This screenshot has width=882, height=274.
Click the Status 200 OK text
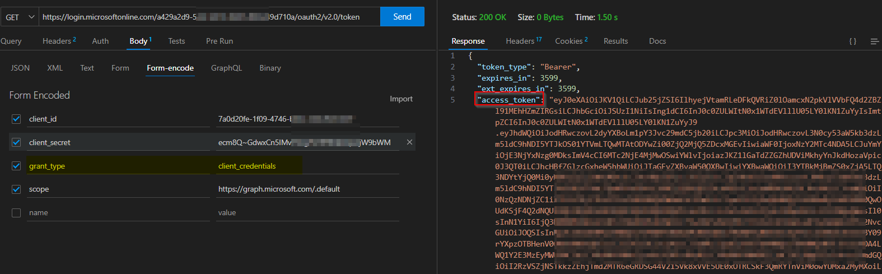[479, 17]
